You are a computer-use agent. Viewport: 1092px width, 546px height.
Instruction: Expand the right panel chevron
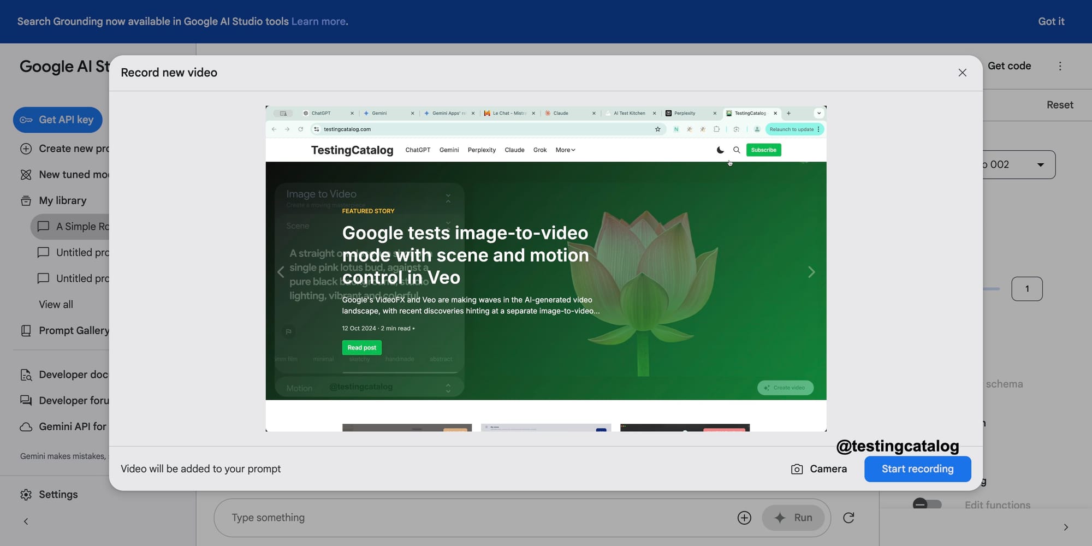click(x=1065, y=527)
